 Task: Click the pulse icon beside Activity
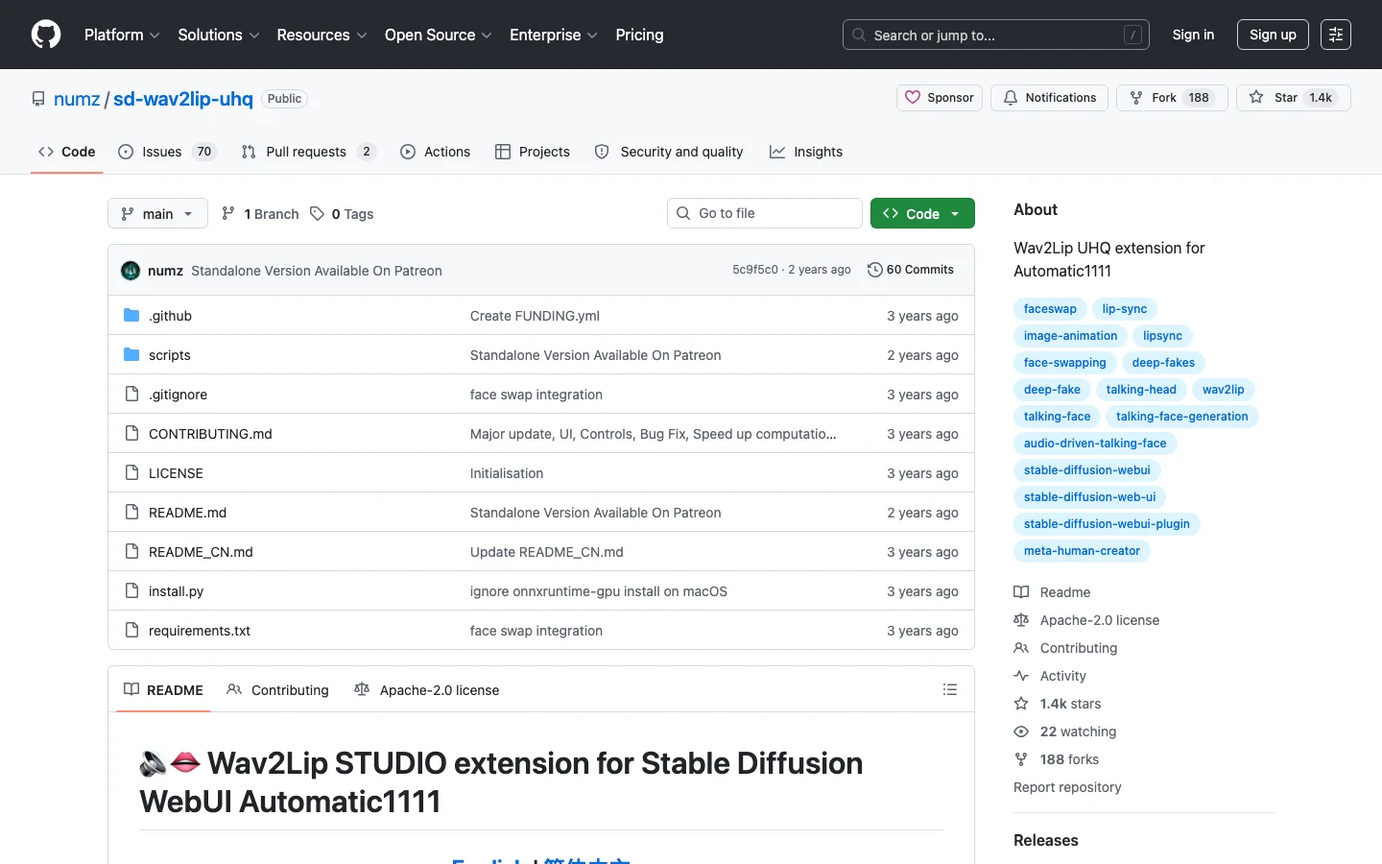pyautogui.click(x=1021, y=676)
